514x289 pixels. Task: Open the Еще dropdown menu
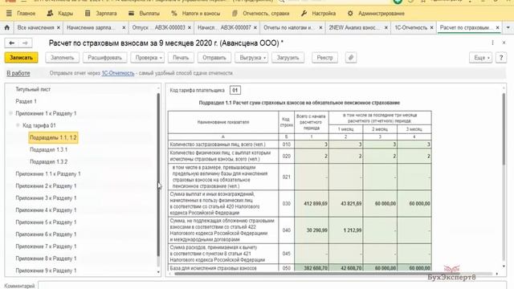tap(480, 58)
